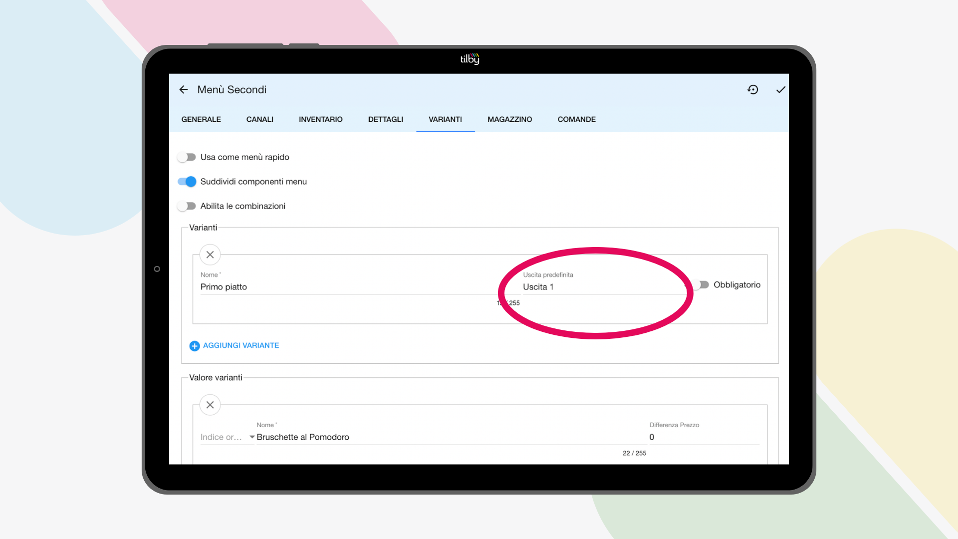Select the VARIANTI tab
The height and width of the screenshot is (539, 958).
[446, 119]
